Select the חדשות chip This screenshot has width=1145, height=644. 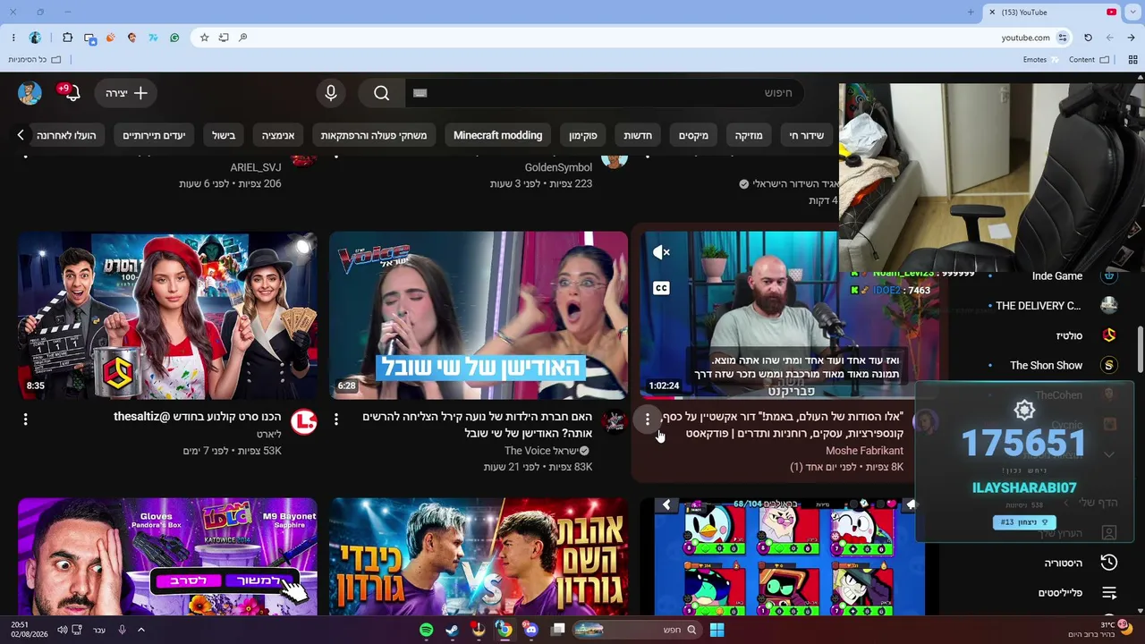point(638,135)
